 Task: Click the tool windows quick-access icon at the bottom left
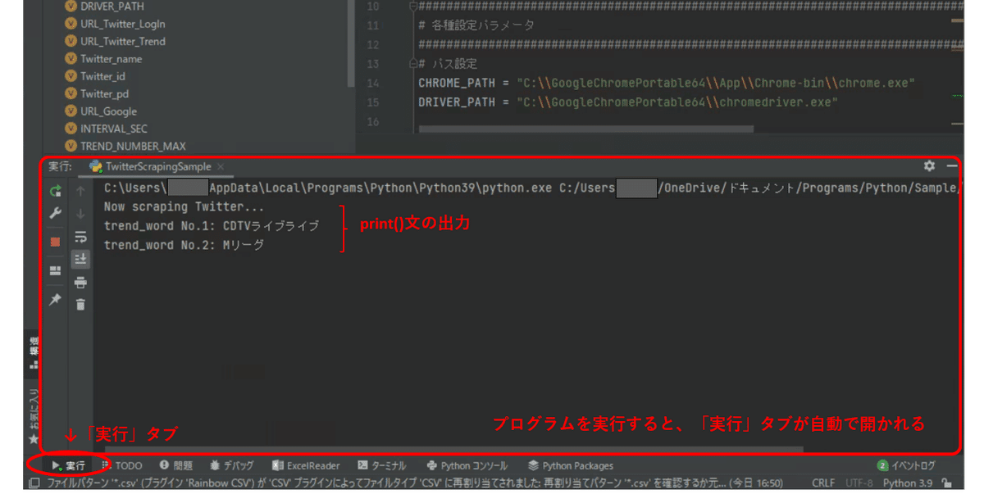click(34, 483)
